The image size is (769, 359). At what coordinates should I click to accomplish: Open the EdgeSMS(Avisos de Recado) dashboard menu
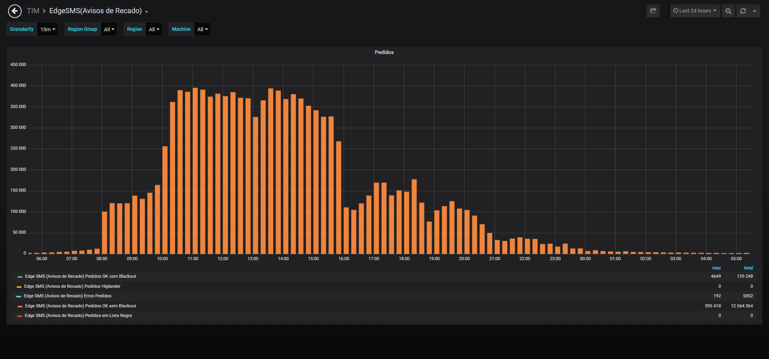click(99, 11)
